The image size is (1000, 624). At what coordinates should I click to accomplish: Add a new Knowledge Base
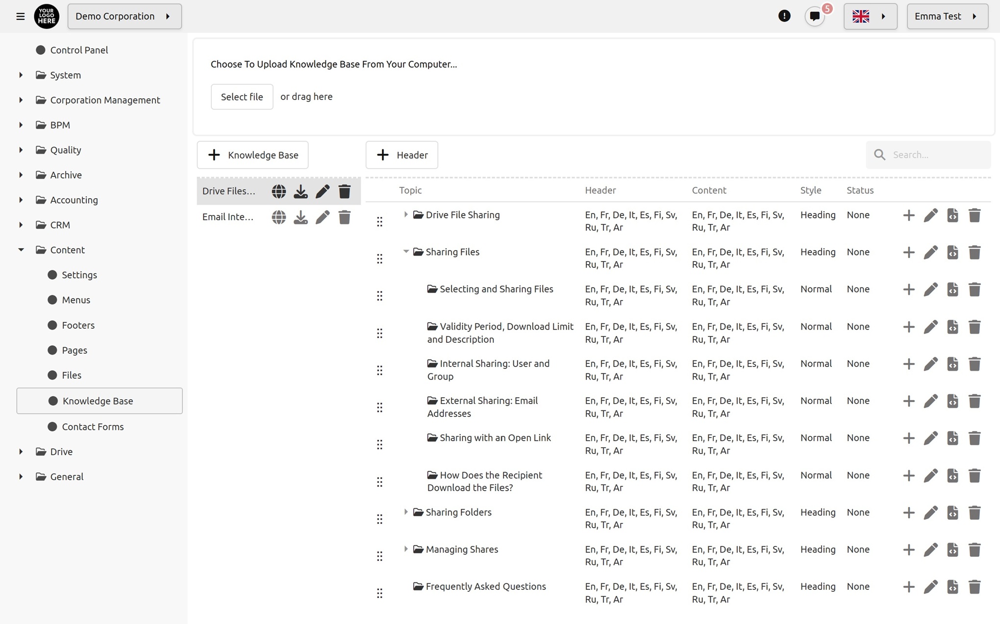click(x=252, y=155)
